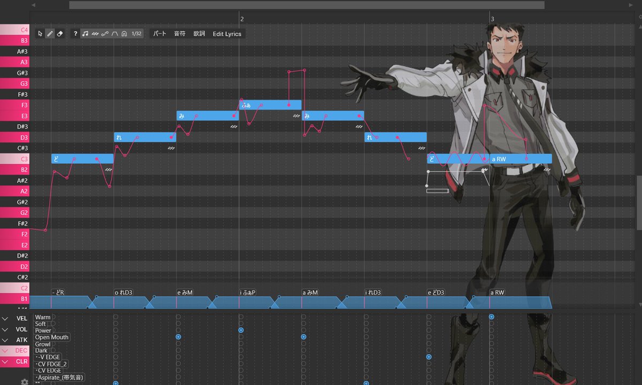Screen dimensions: 642x385
Task: Select the trapezoid curve tool icon
Action: click(x=114, y=34)
